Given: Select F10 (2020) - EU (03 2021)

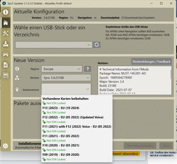Looking at the screenshot, I should (61, 145).
